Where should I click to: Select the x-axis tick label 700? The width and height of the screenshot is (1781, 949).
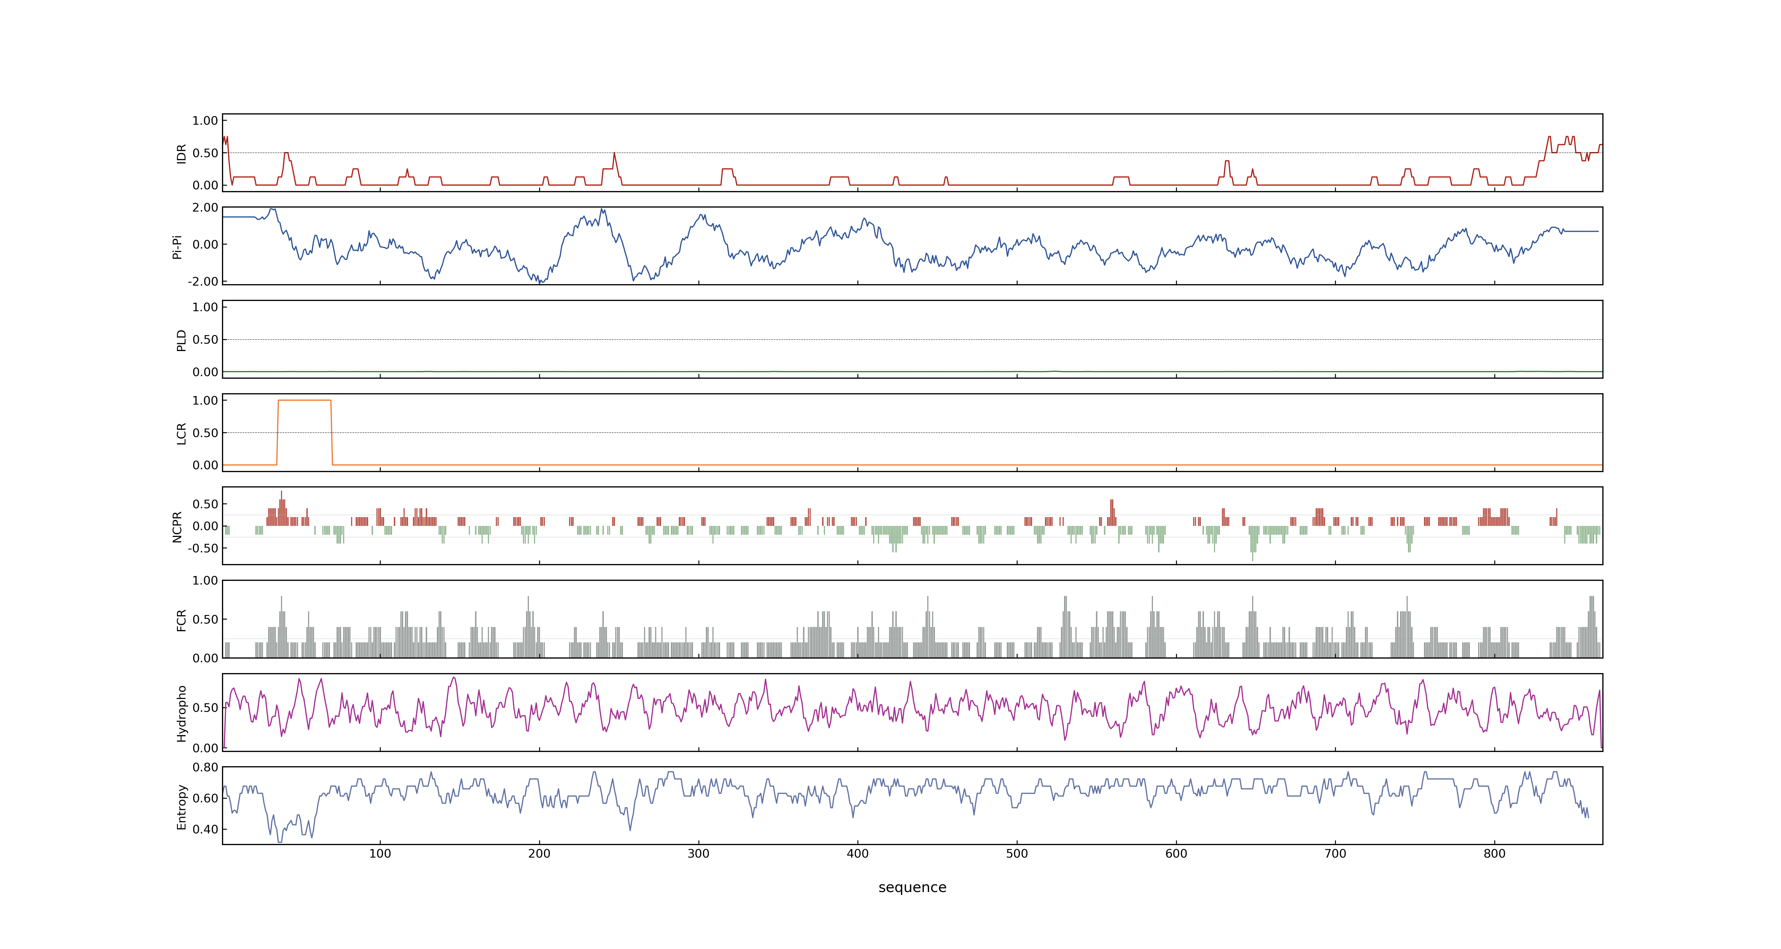point(1335,854)
